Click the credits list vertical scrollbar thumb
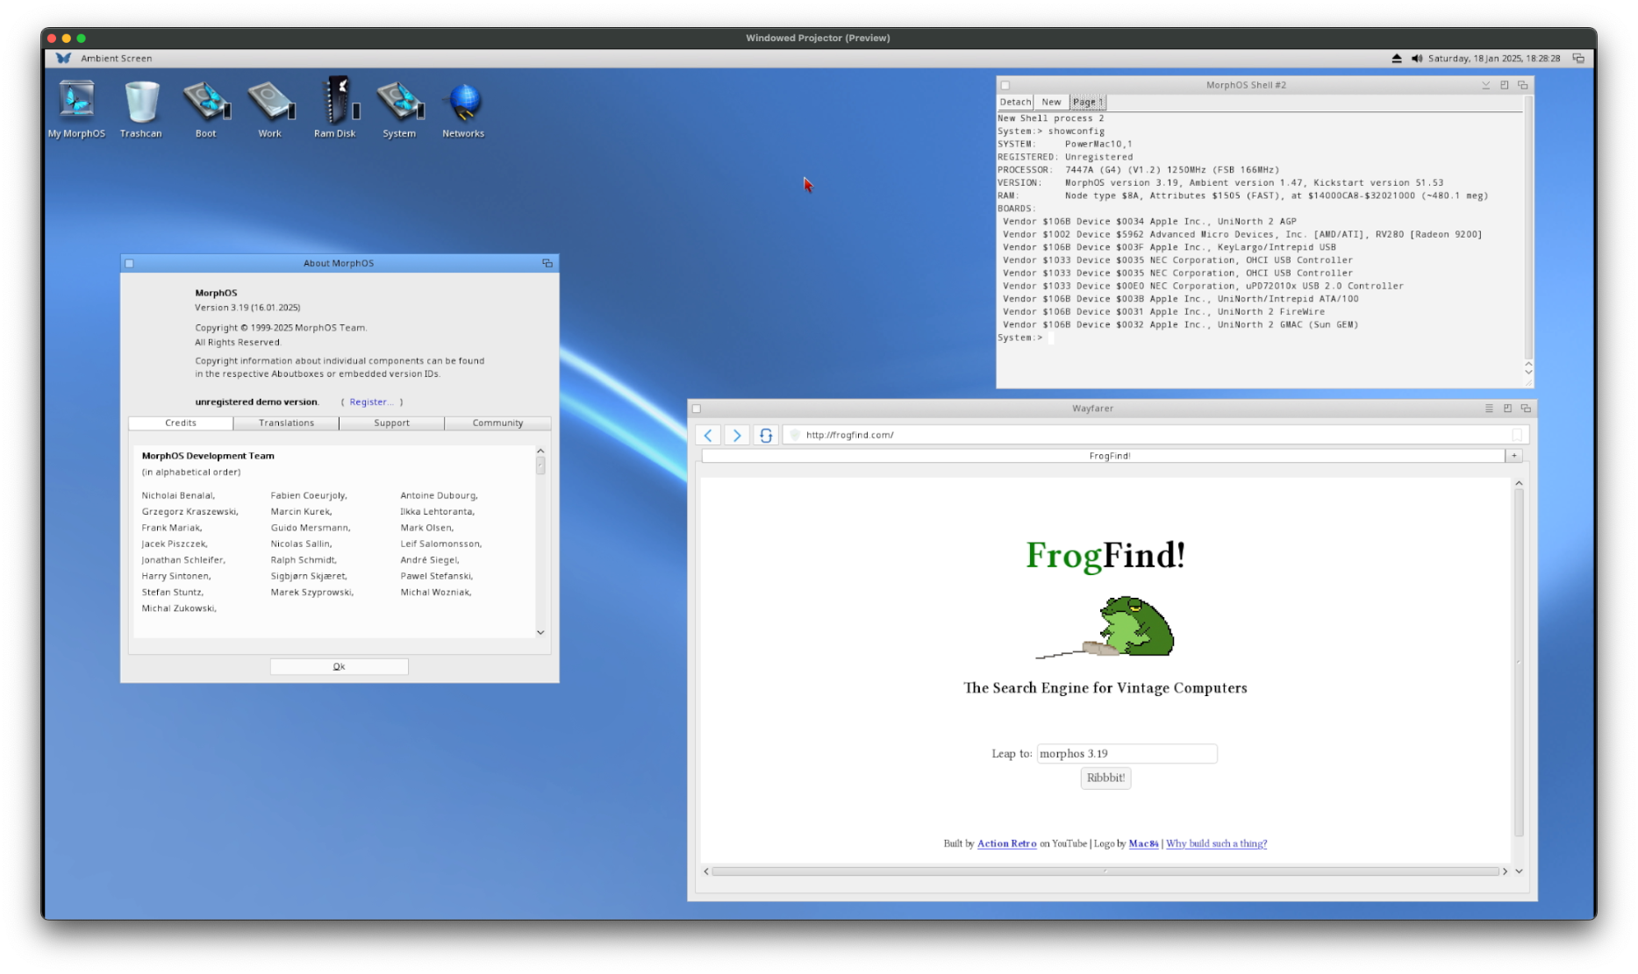Screen dimensions: 1638x974 [540, 466]
